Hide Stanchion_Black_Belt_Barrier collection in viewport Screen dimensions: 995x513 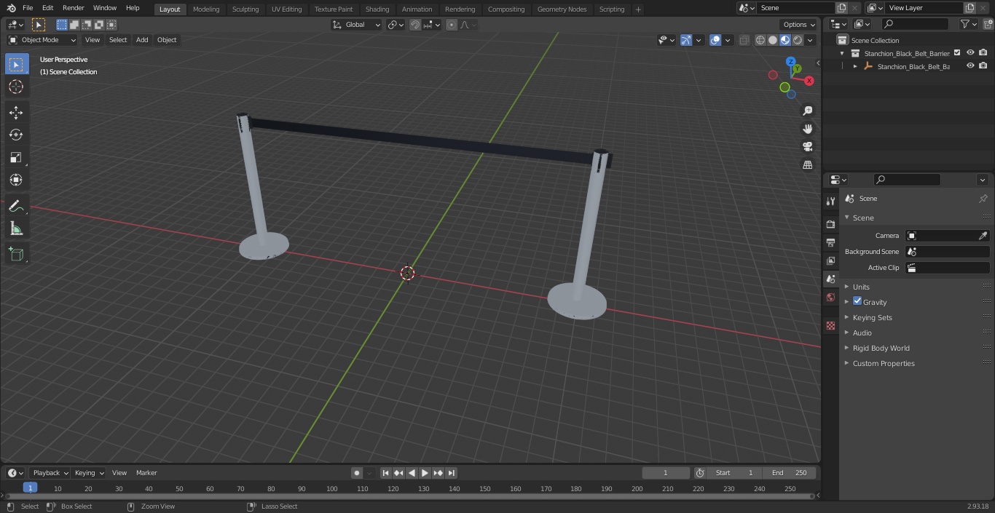970,52
